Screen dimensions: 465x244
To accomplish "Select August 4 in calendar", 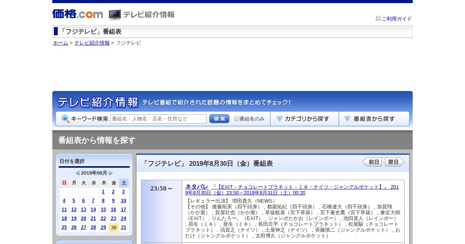I will 64,201.
